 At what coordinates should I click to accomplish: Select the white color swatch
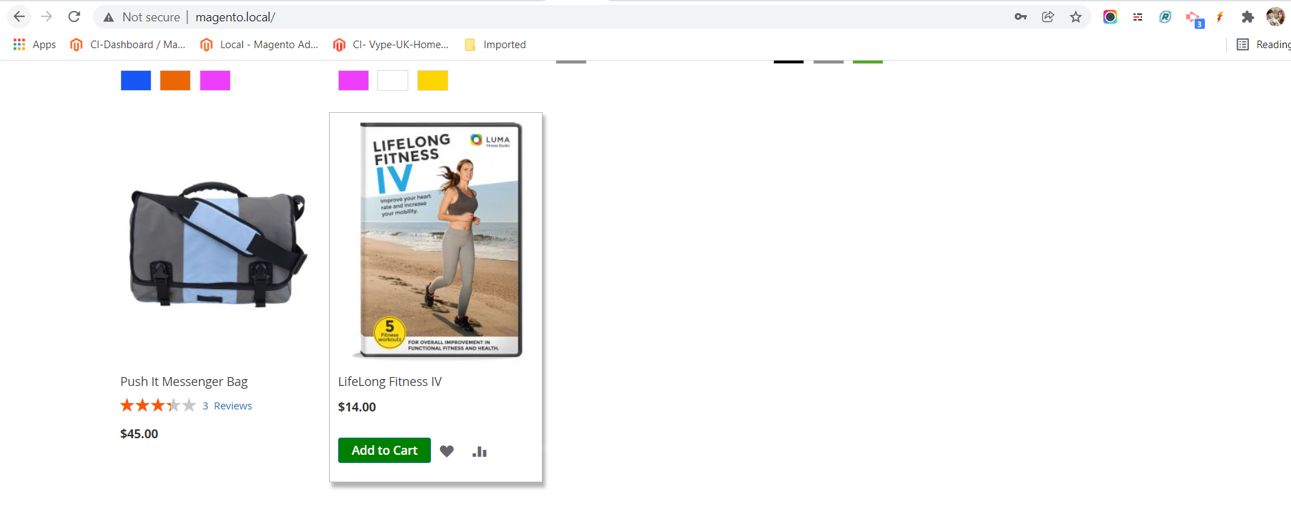click(392, 80)
